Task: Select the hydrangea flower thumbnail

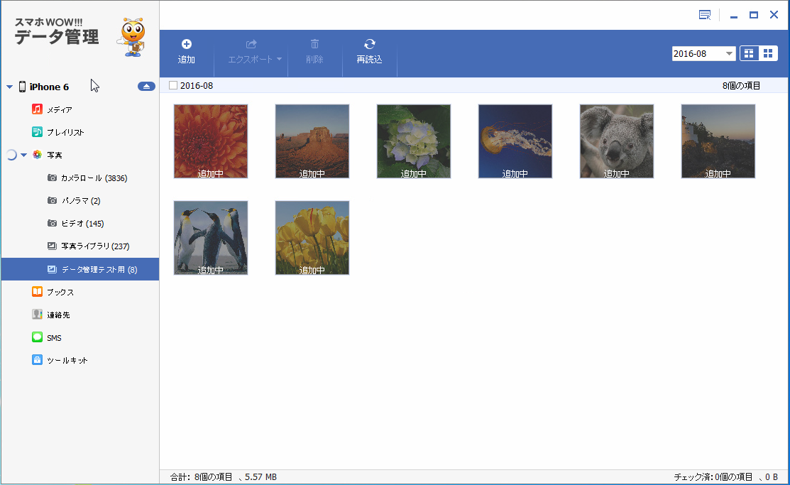Action: pos(414,141)
